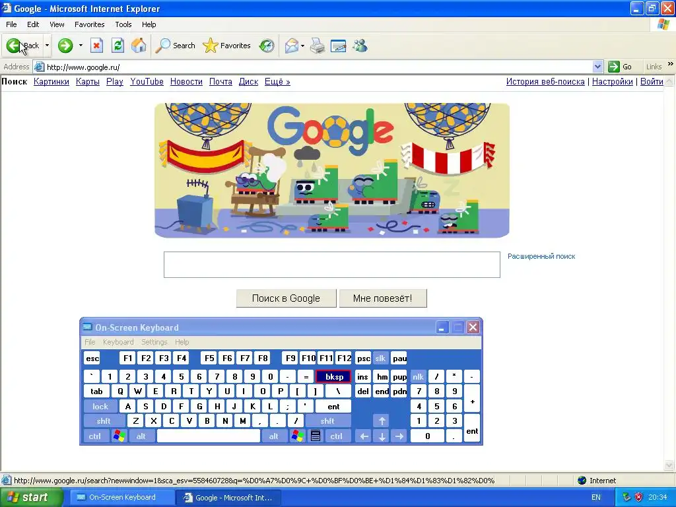Click the green Go arrow button
676x507 pixels.
(613, 67)
